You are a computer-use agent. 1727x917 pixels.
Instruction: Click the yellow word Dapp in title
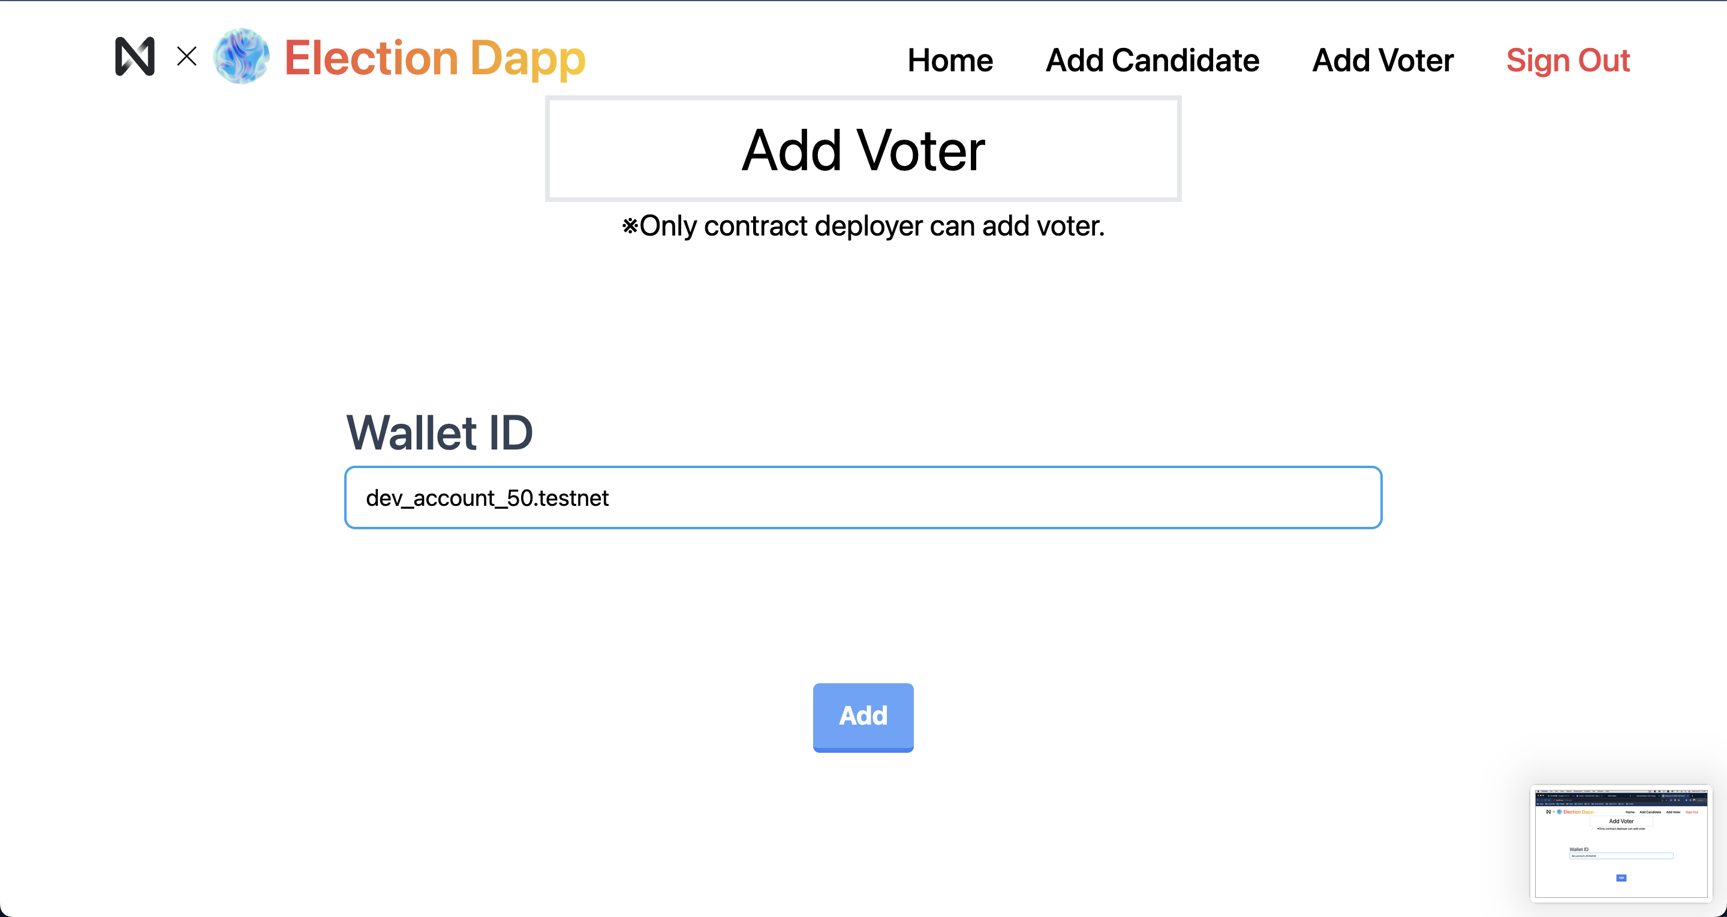pos(528,59)
